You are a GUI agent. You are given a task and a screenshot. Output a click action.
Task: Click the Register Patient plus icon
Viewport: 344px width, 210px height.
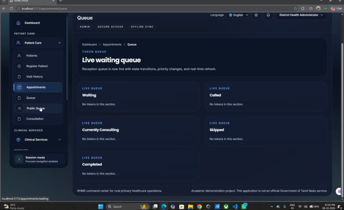19,66
